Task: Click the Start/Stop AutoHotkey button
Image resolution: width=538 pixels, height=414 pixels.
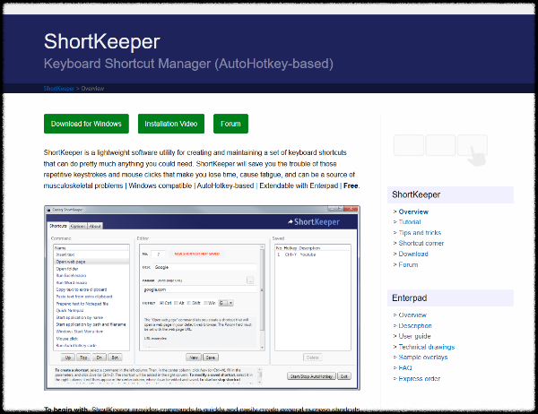Action: [311, 376]
